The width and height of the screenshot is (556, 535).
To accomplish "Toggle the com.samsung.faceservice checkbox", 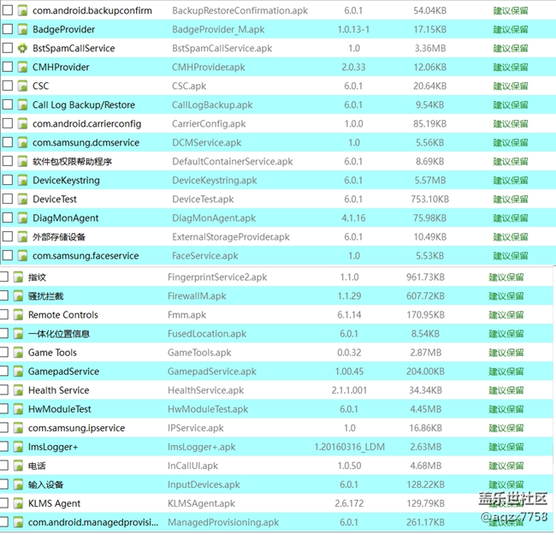I will pos(8,255).
